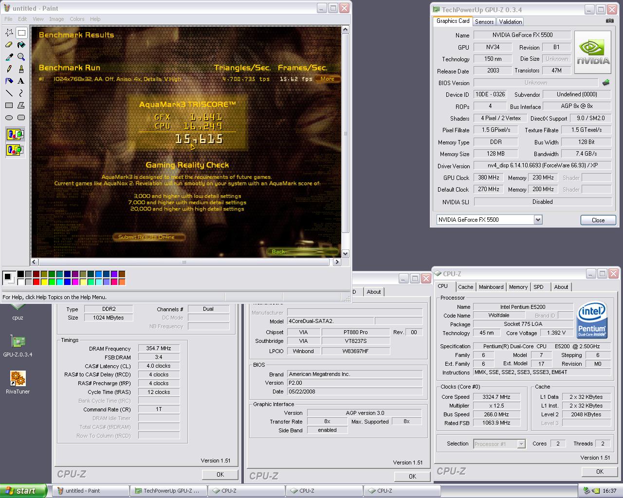Pick the Eraser tool in Paint
Screen dimensions: 623x498
pos(9,45)
